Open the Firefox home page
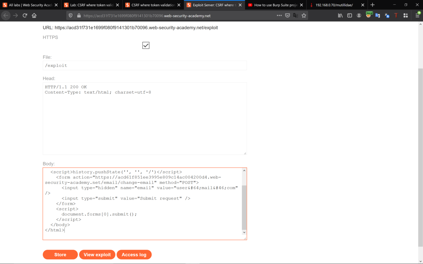The height and width of the screenshot is (264, 423). [x=34, y=15]
